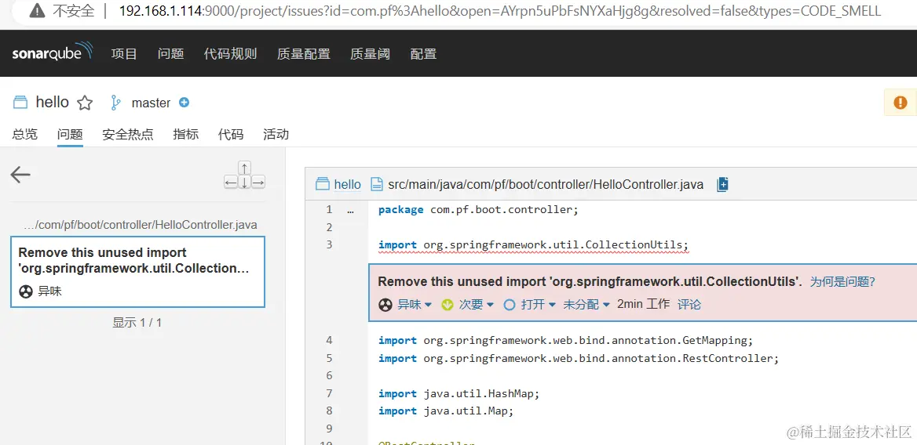Viewport: 917px width, 445px height.
Task: Click the 2min 工作 effort text
Action: point(643,304)
